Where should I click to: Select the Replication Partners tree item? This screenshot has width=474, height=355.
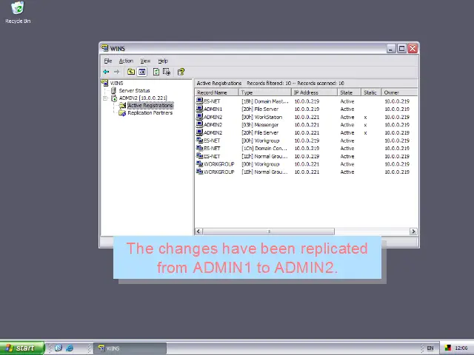click(x=150, y=113)
